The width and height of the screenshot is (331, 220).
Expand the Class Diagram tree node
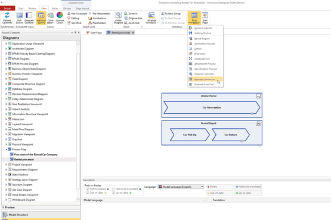coord(6,79)
